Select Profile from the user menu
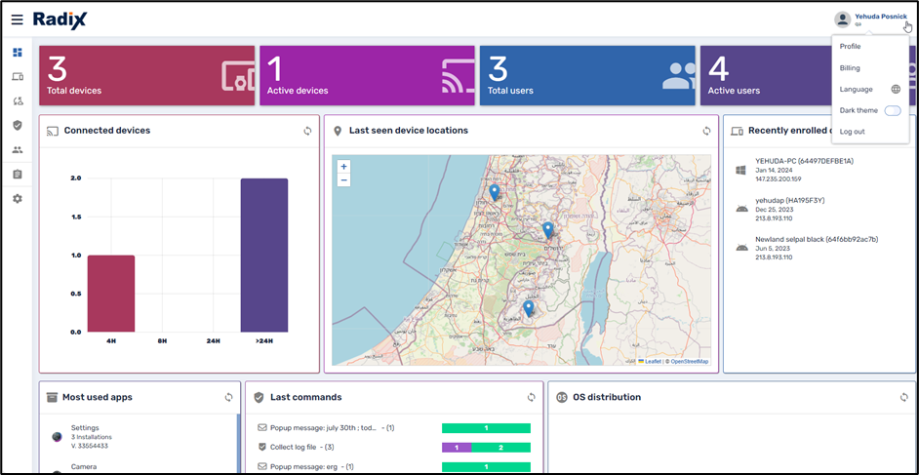 pyautogui.click(x=850, y=47)
